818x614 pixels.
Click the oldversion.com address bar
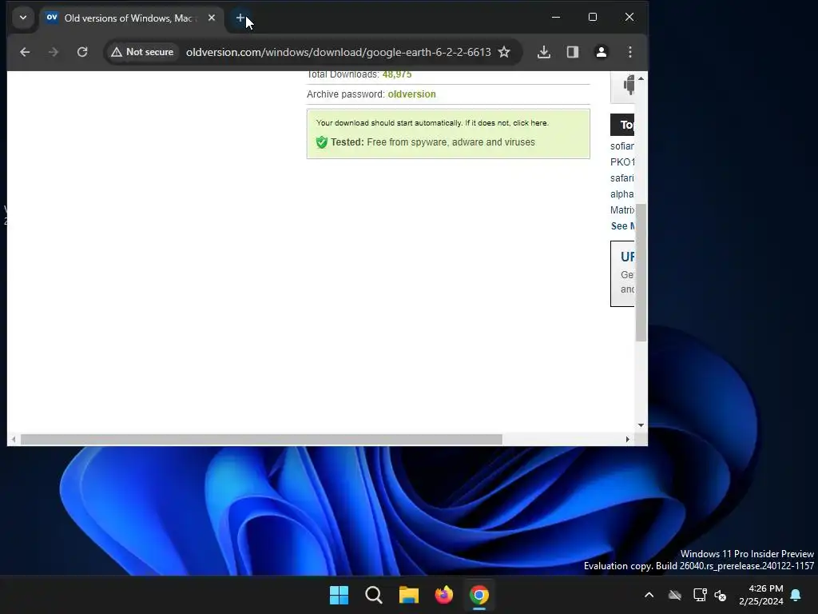tap(338, 52)
